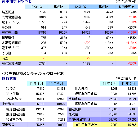Click the 12/3-1Q column header
Screen dimensions: 138x127
pyautogui.click(x=36, y=7)
